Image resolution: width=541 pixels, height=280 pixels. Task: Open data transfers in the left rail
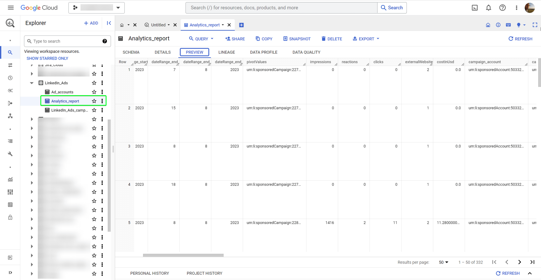click(x=10, y=65)
